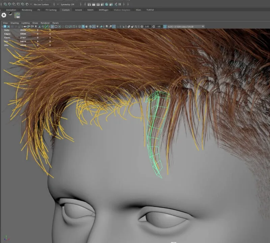Reset exposure icon beside 0.00 field
Viewport: 270px width, 243px height.
click(x=142, y=27)
